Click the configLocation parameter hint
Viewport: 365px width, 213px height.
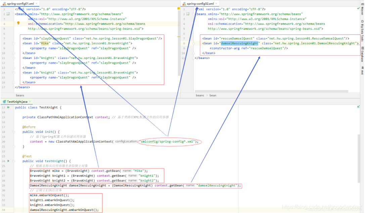tap(126, 141)
